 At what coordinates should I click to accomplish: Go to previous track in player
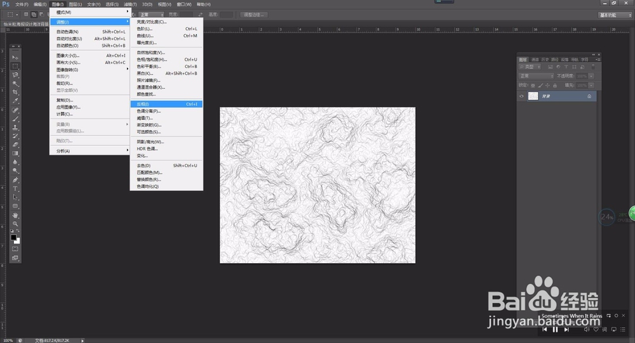(545, 329)
